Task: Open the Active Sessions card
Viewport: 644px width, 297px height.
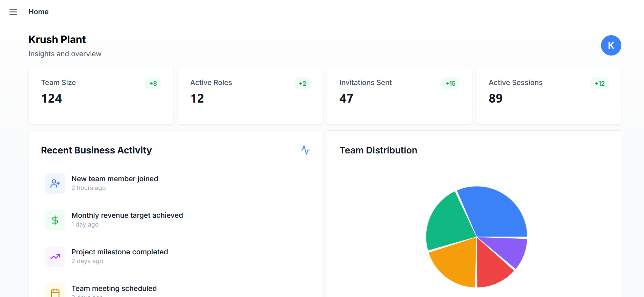Action: coord(548,96)
